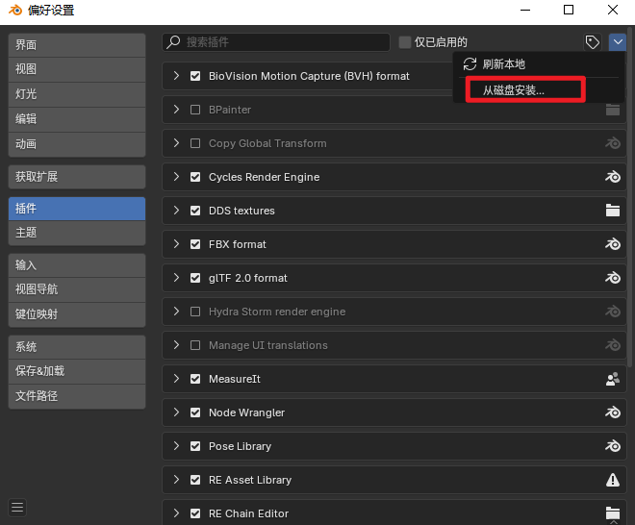Click Blender logo on Manage UI translations row
This screenshot has width=635, height=525.
point(613,345)
